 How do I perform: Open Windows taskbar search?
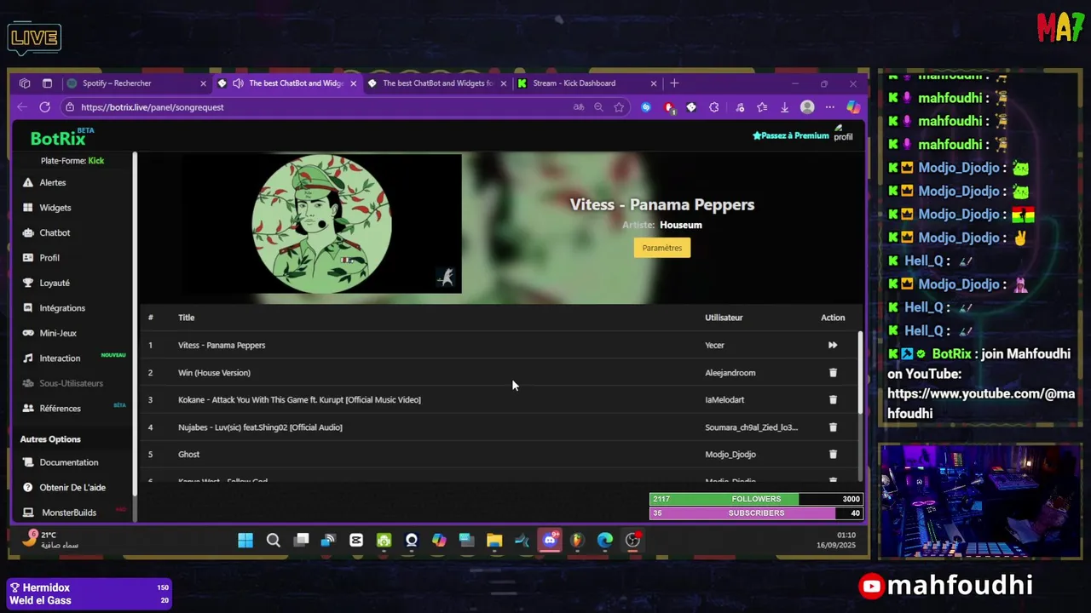point(274,541)
